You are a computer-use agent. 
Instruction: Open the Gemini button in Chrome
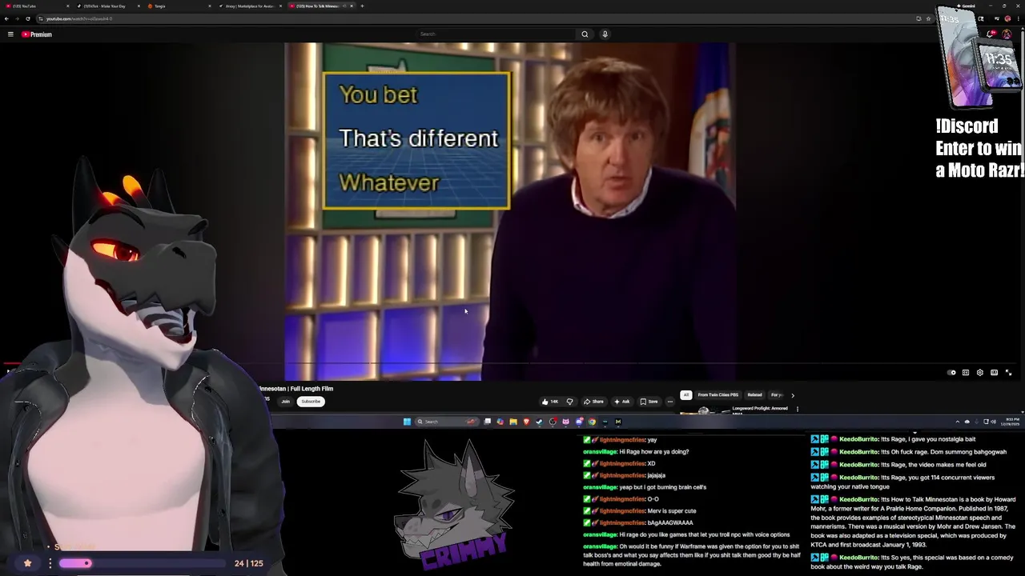pos(967,6)
